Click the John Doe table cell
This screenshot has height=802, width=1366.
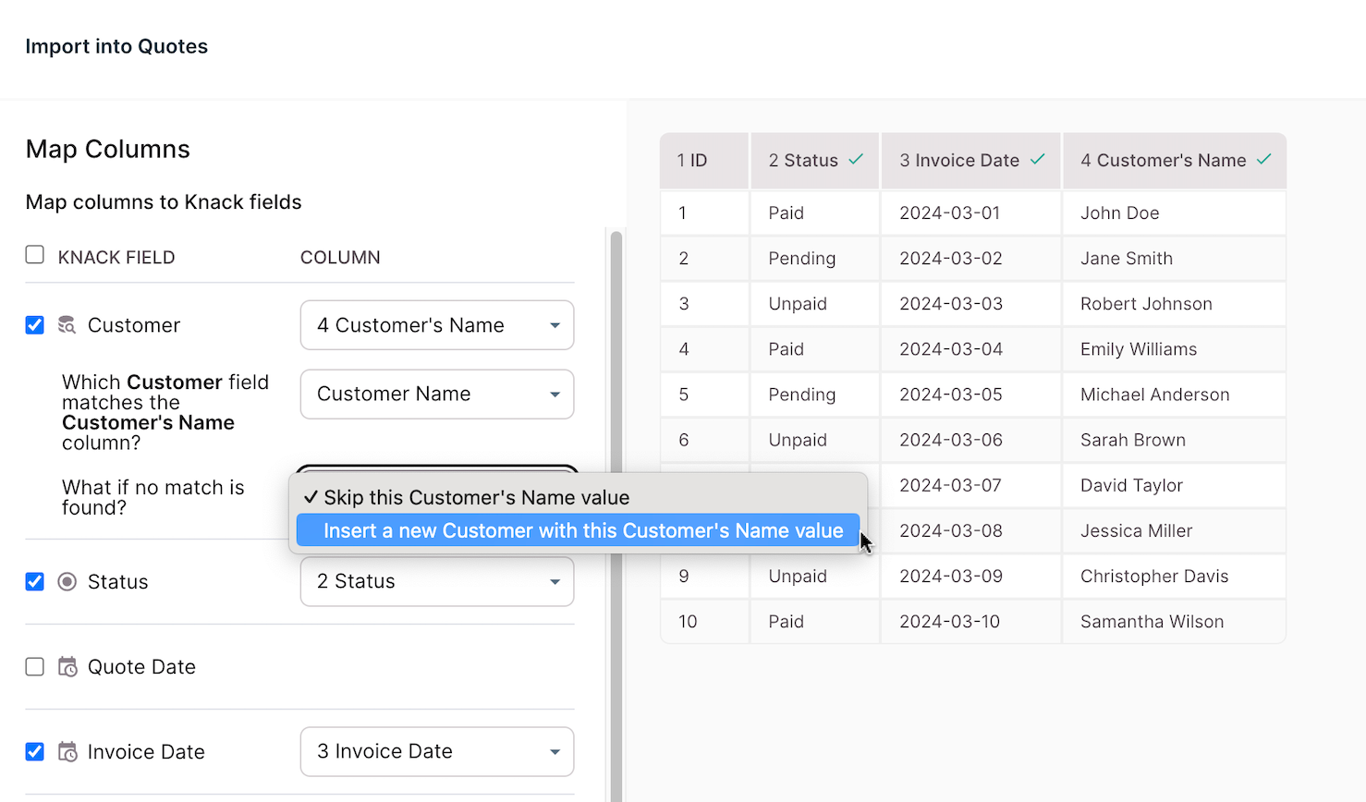coord(1119,213)
